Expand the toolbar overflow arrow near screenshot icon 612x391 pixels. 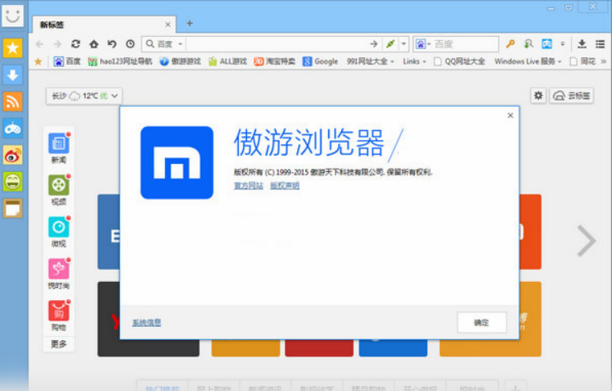coord(563,44)
